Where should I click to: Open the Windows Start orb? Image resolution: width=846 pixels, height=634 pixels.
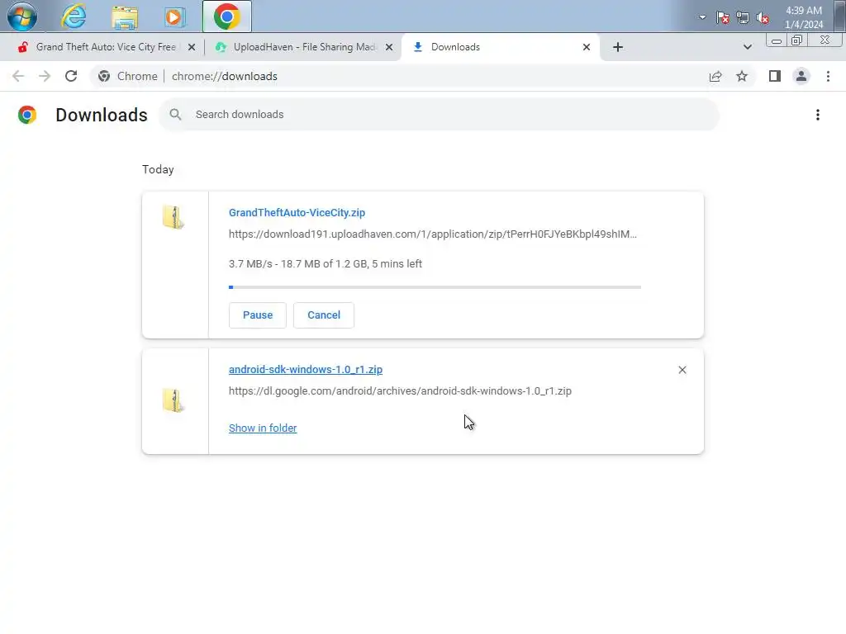tap(22, 17)
